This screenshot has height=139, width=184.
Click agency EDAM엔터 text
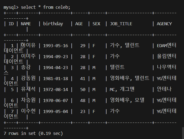[166, 46]
